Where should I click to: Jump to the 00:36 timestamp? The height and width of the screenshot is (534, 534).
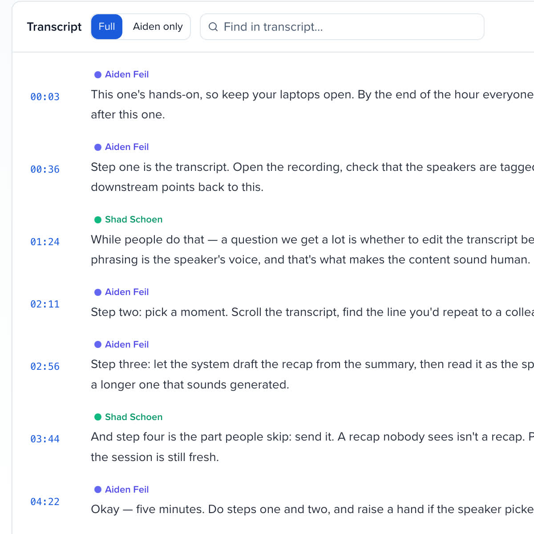coord(45,169)
